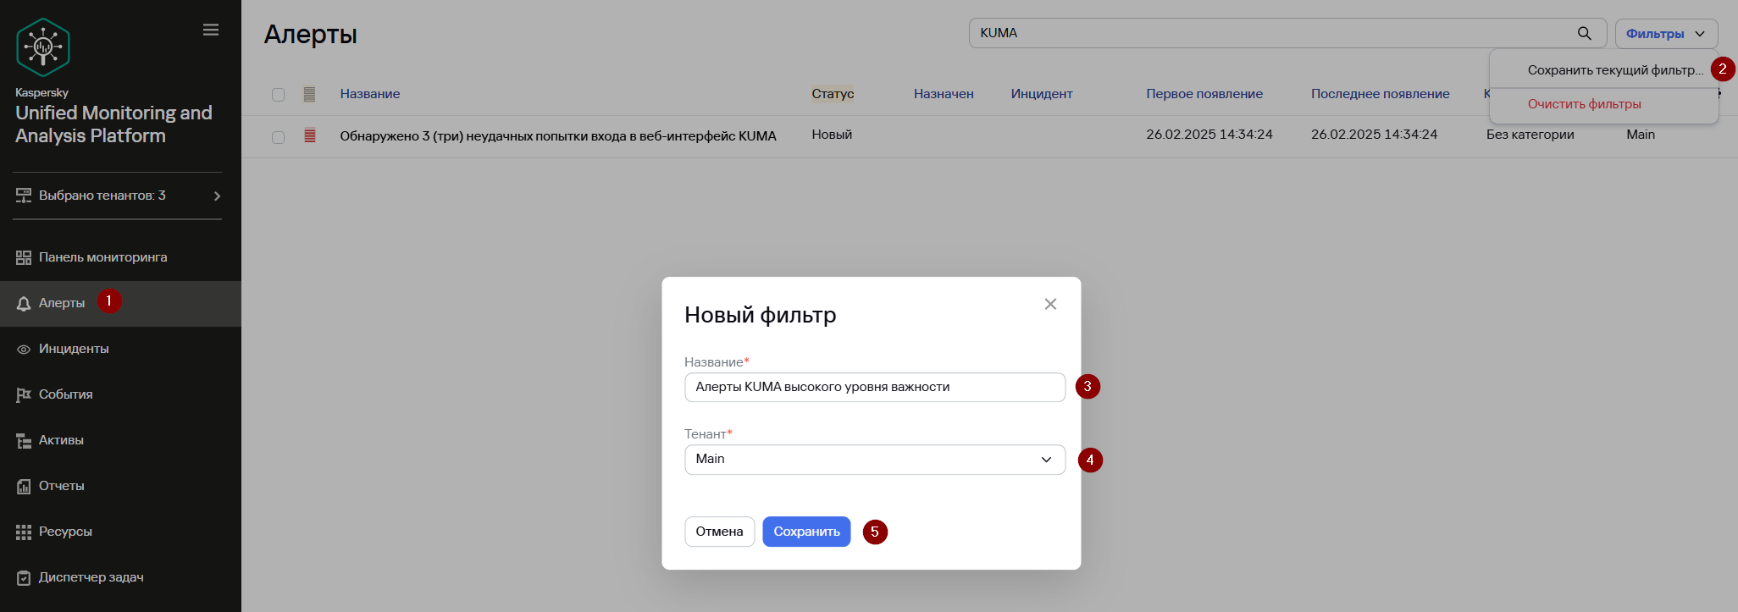Click the flag icon for События

24,394
